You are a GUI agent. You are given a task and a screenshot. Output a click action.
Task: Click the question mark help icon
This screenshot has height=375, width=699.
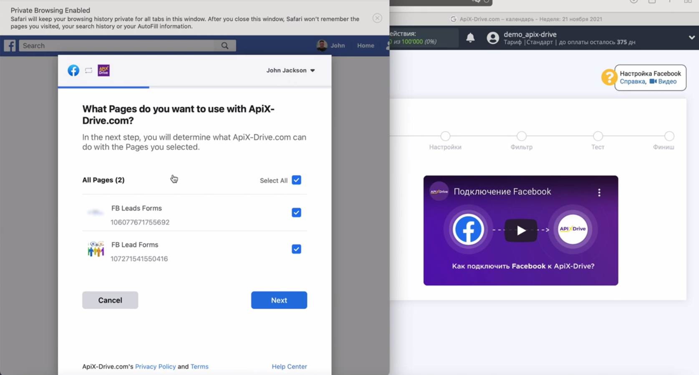(609, 77)
